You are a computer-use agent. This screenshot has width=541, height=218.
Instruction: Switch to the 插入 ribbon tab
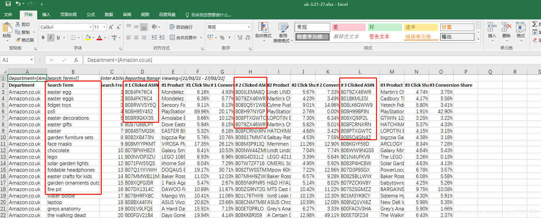tap(46, 15)
